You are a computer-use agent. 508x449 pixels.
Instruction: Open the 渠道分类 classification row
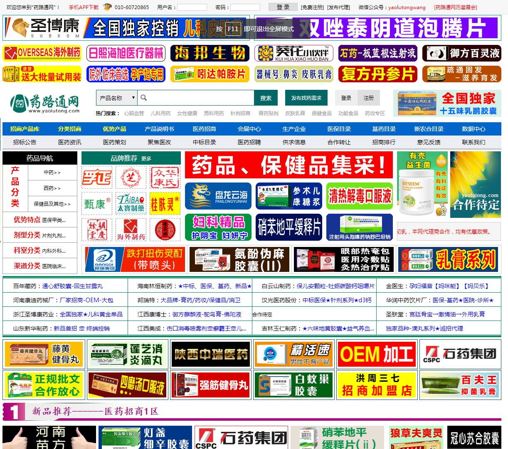pos(40,266)
